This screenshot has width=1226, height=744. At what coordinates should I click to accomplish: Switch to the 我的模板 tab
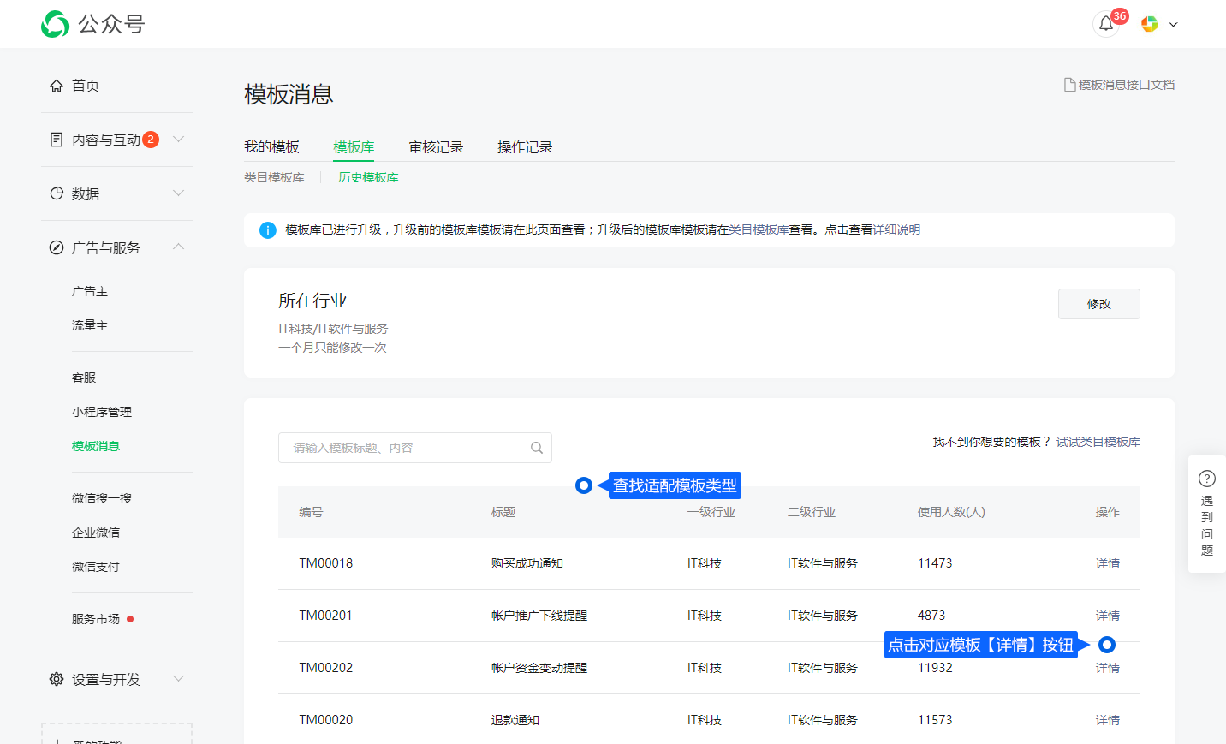point(271,147)
